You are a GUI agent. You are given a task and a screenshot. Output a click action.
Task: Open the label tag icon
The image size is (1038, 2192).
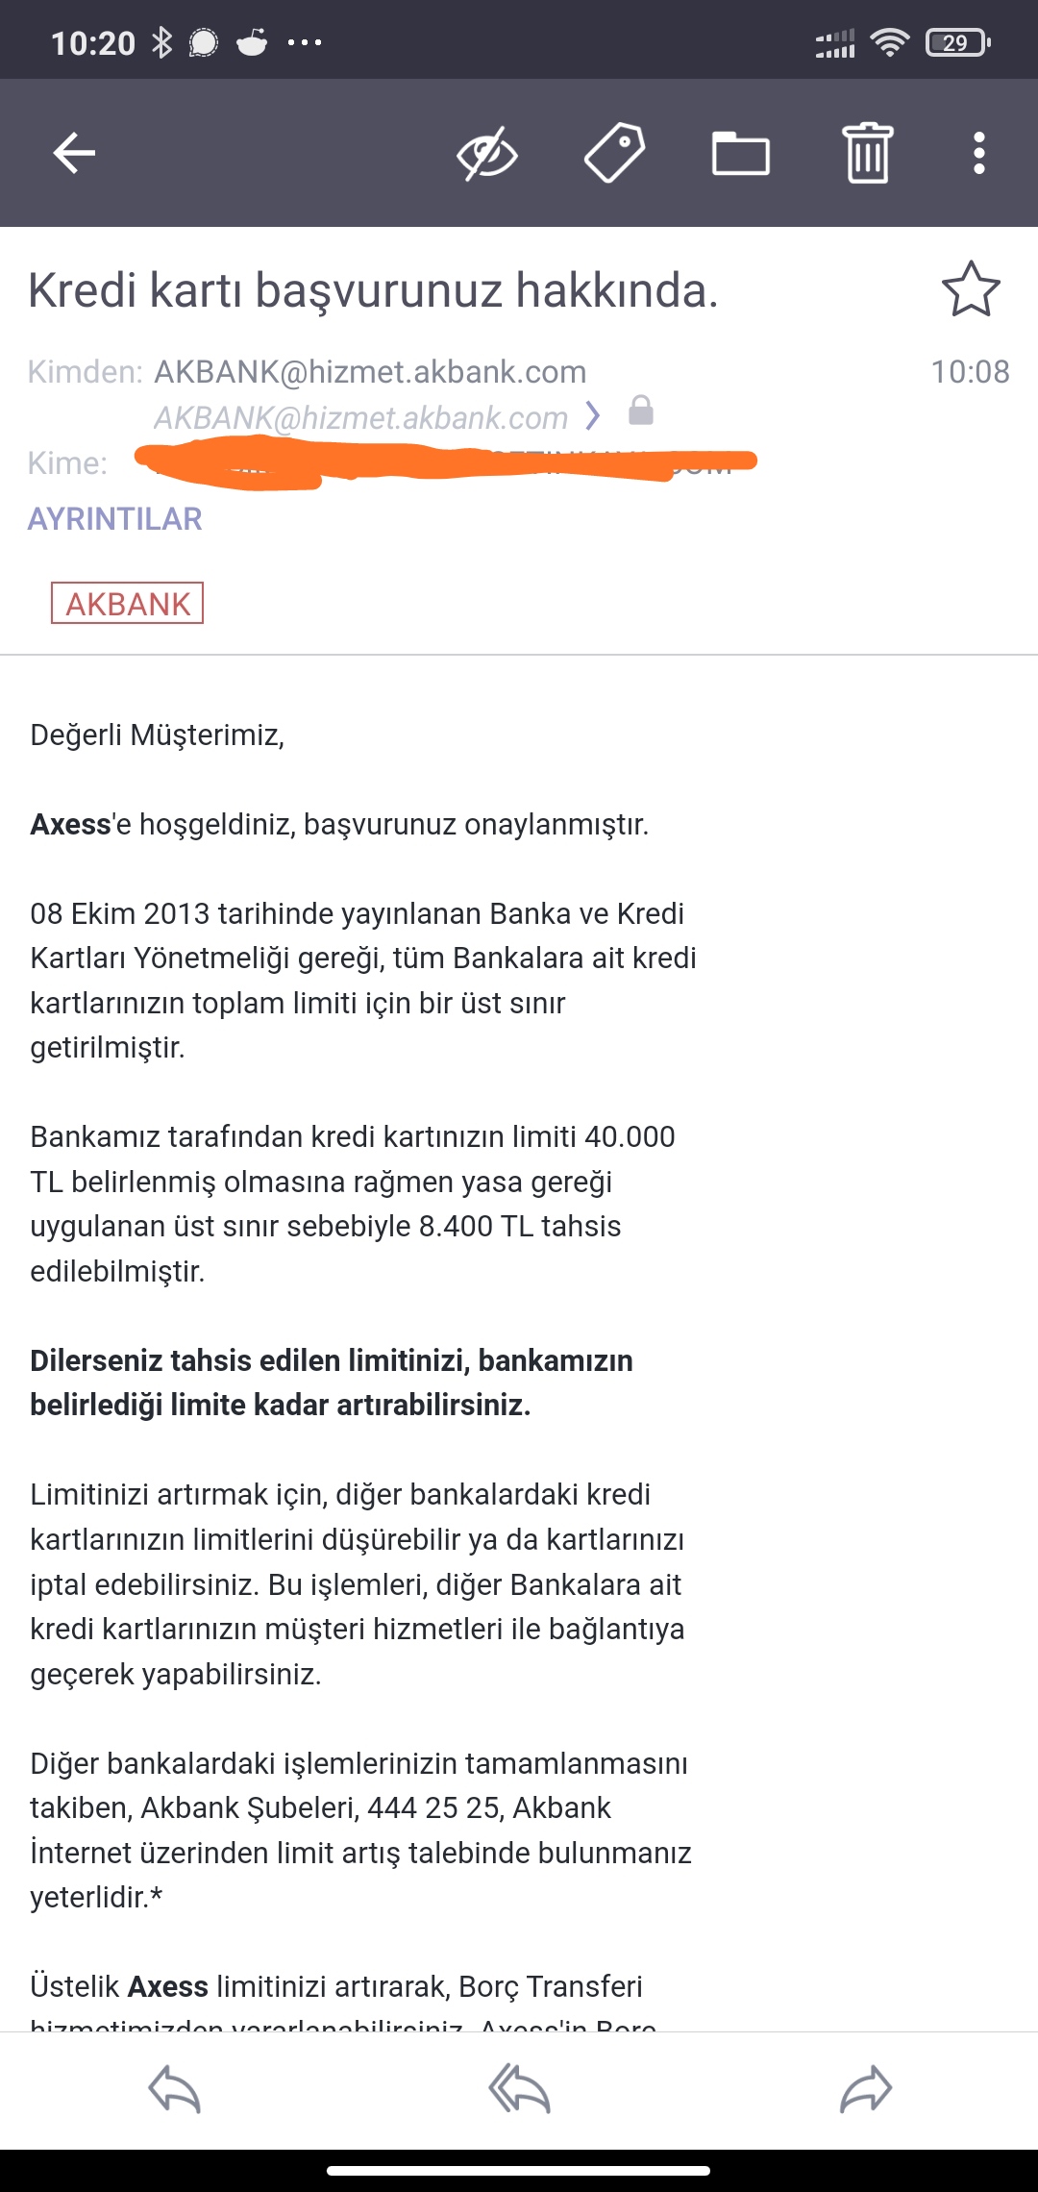[x=614, y=153]
